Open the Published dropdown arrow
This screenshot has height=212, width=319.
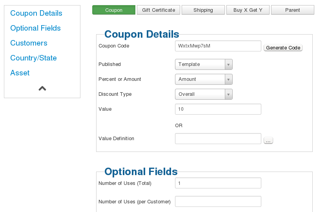click(x=228, y=64)
